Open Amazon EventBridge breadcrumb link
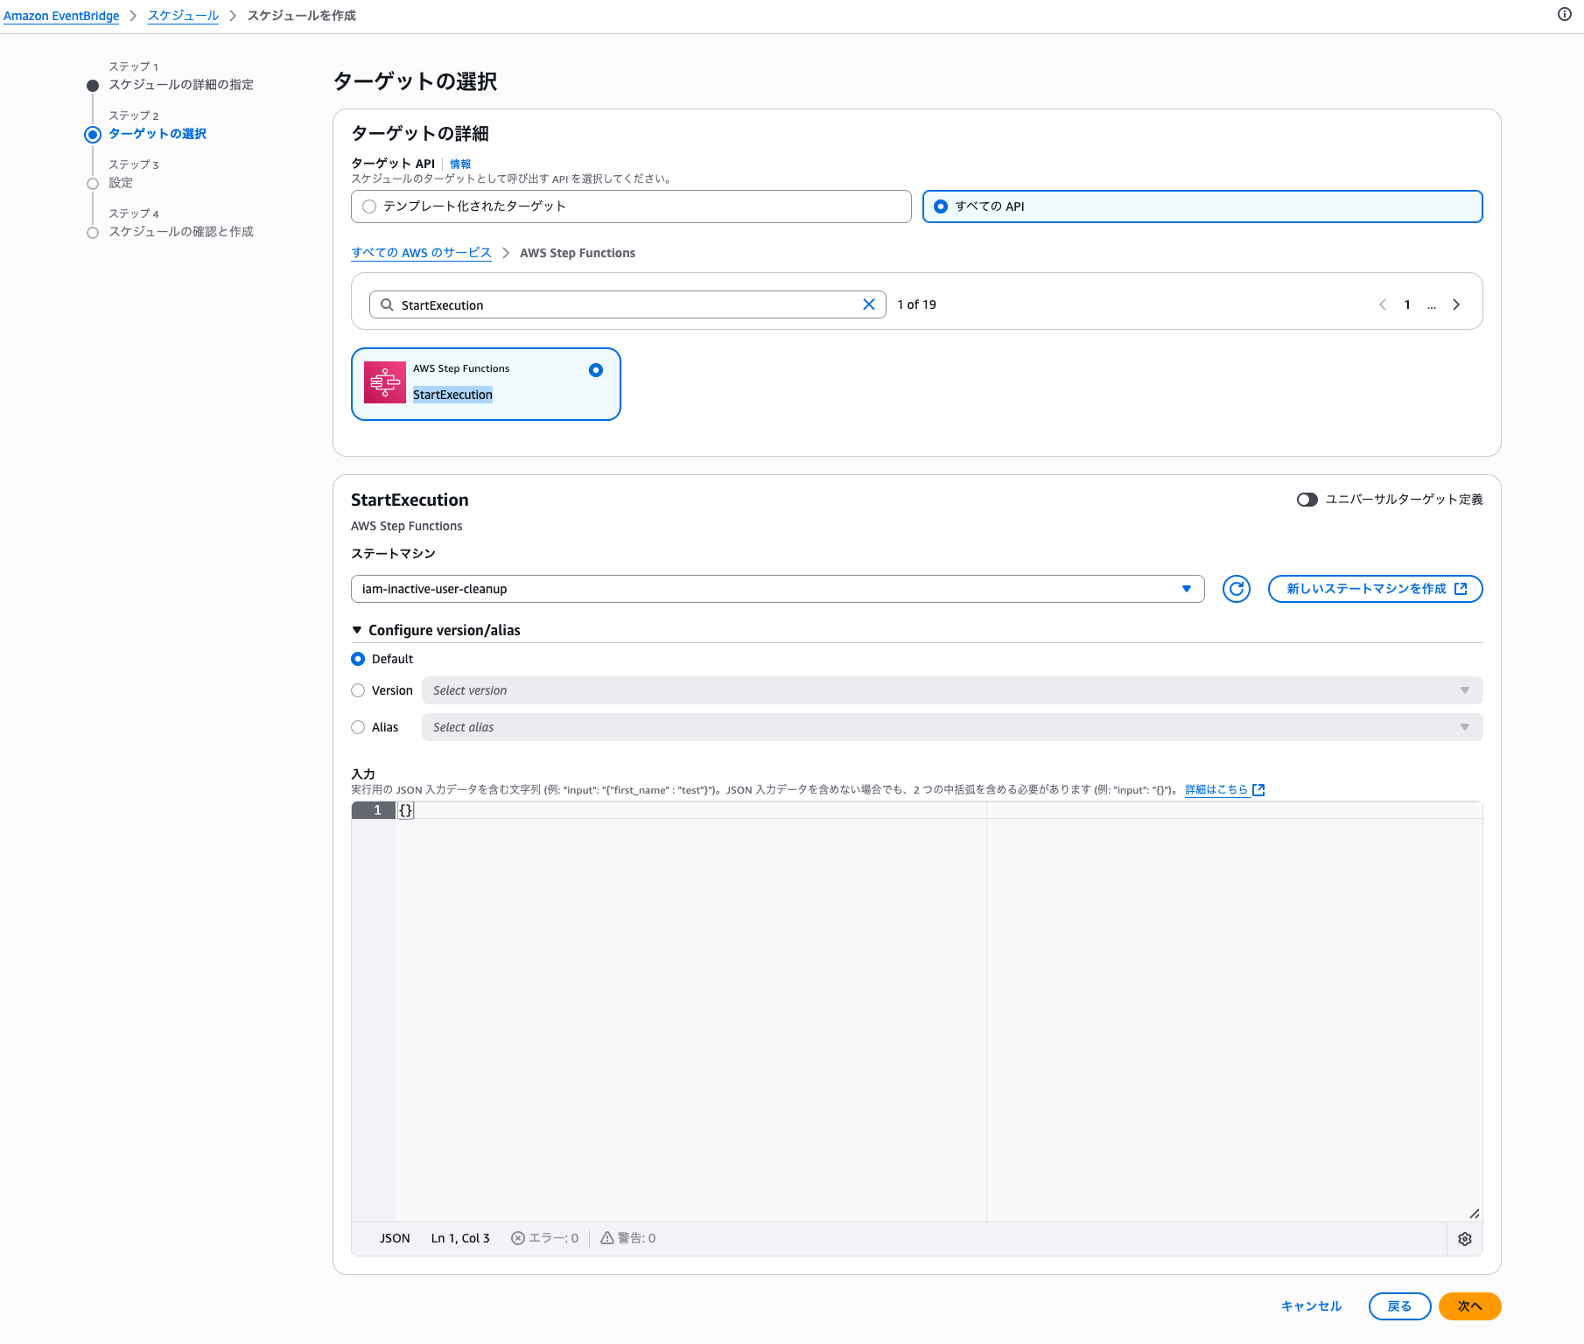1584x1344 pixels. 61,16
